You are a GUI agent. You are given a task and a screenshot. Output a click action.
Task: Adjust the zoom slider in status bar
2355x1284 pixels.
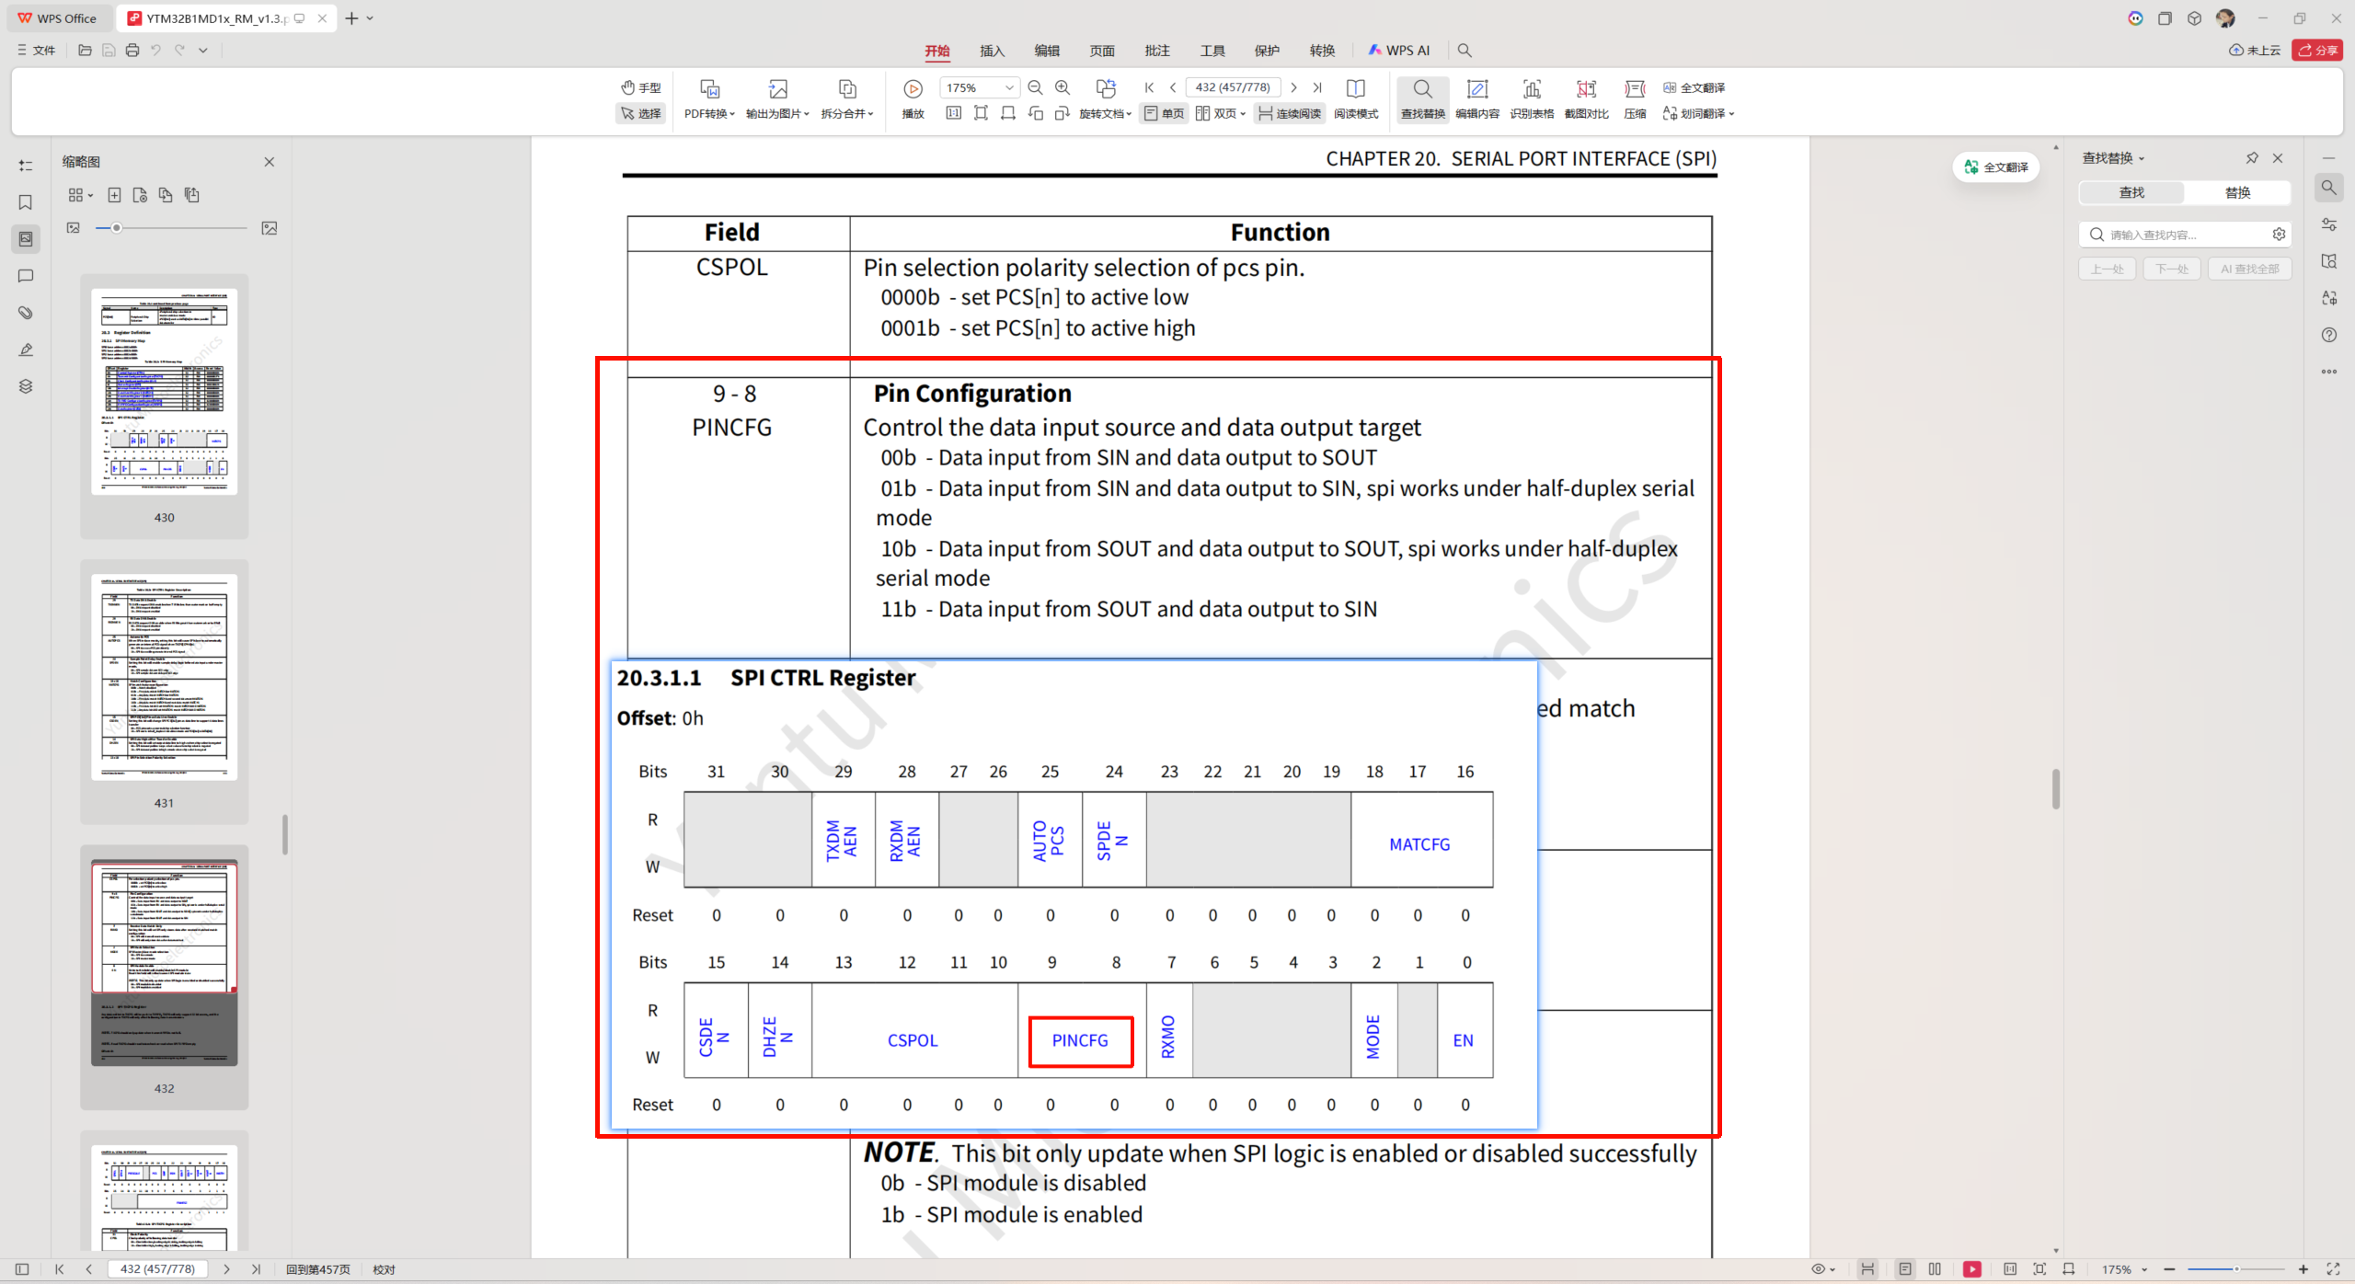[2235, 1269]
